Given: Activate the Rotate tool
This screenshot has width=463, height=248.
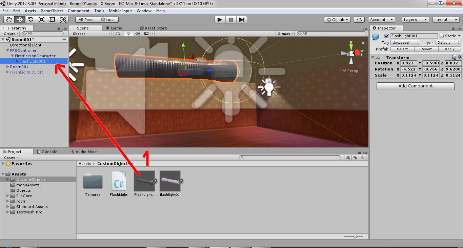Looking at the screenshot, I should click(x=31, y=19).
